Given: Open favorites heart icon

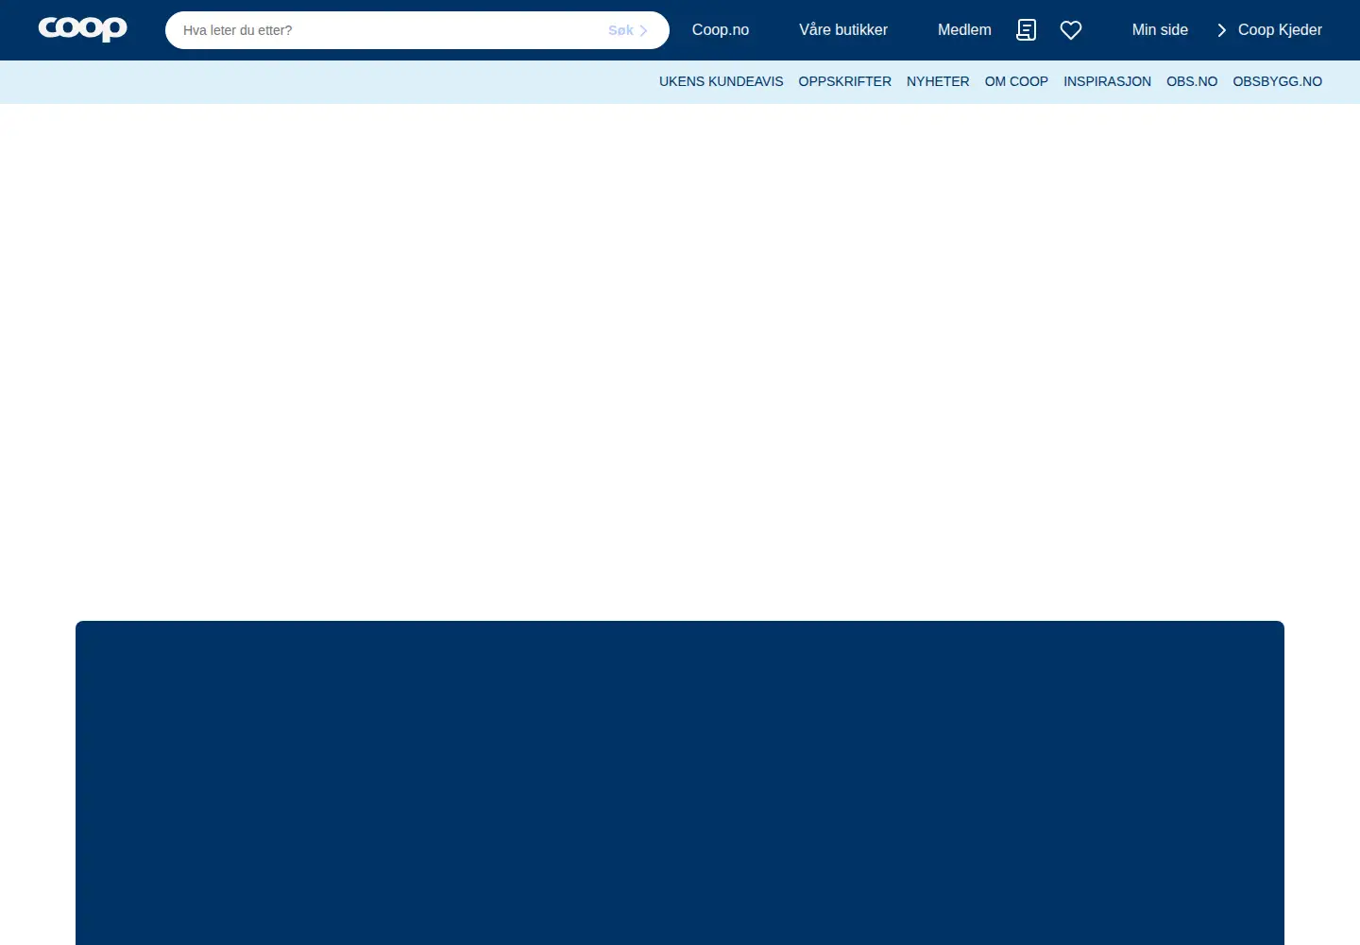Looking at the screenshot, I should click(1071, 30).
